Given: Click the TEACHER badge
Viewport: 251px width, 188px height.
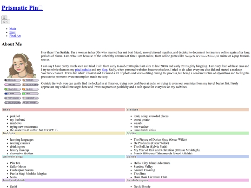Looking at the screenshot, I should point(30,80).
